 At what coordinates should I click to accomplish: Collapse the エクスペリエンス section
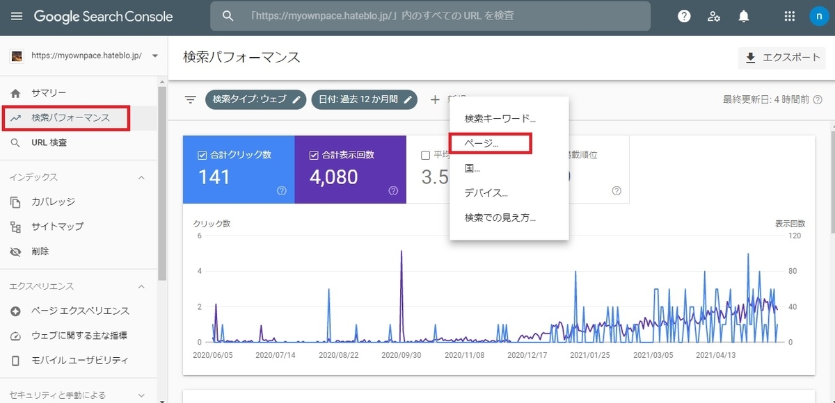(x=142, y=286)
